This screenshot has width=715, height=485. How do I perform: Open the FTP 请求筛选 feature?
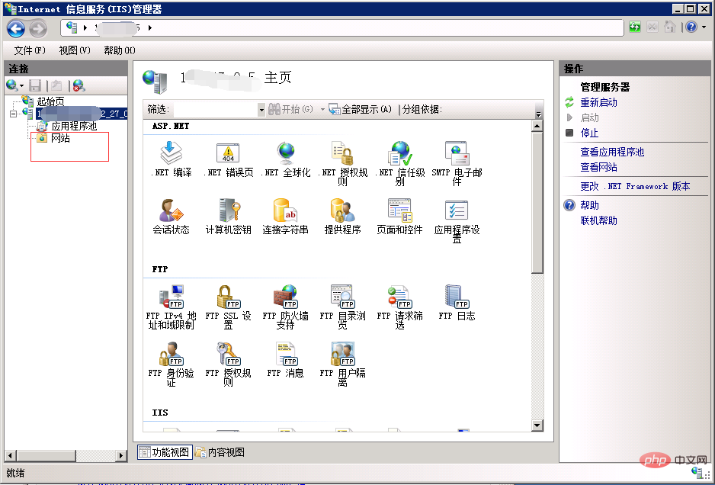point(399,306)
